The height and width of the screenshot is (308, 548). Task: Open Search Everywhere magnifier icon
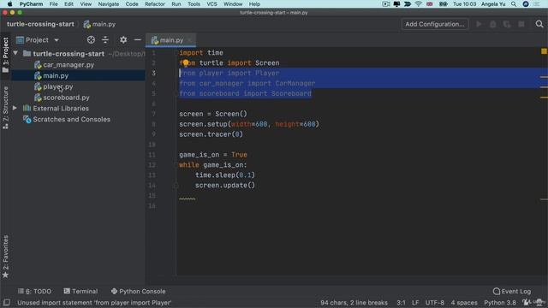tap(539, 24)
